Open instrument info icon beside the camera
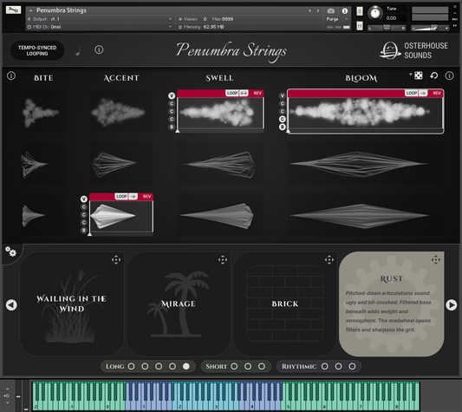The width and height of the screenshot is (462, 412). 344,11
